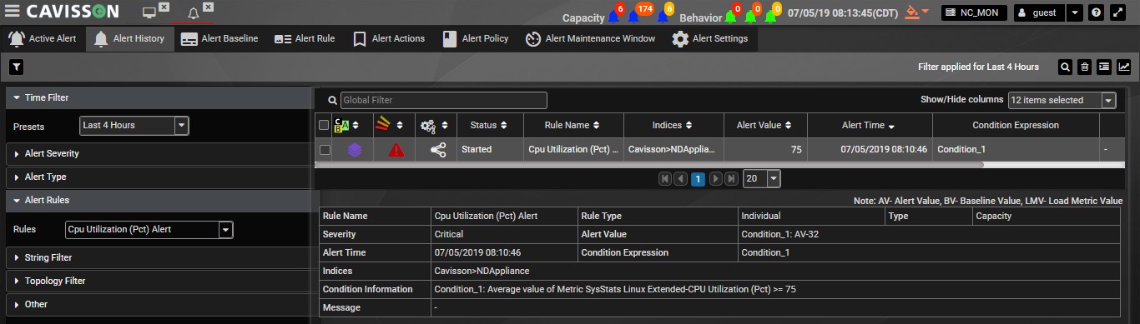Sort the table by Indices column
1140x324 pixels.
673,126
